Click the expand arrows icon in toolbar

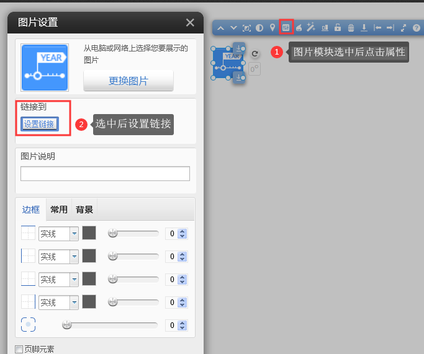click(x=404, y=27)
